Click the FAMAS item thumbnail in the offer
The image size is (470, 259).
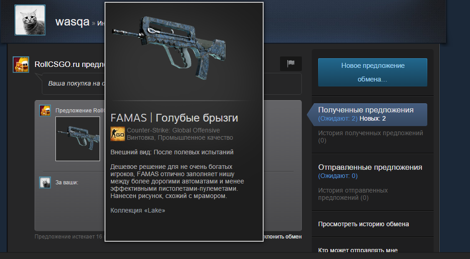coord(78,139)
